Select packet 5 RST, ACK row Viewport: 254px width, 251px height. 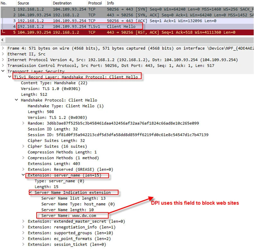(128, 32)
